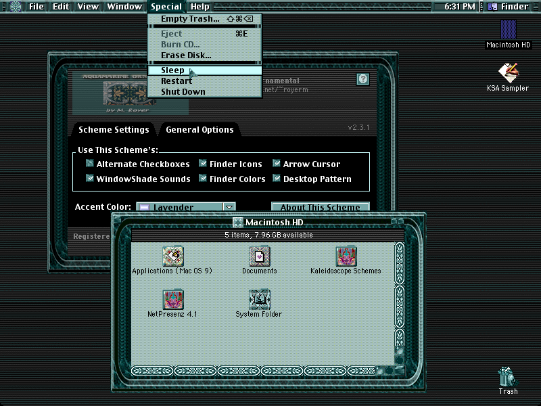This screenshot has height=406, width=541.
Task: Click the 6:31 PM menu bar clock
Action: 460,6
